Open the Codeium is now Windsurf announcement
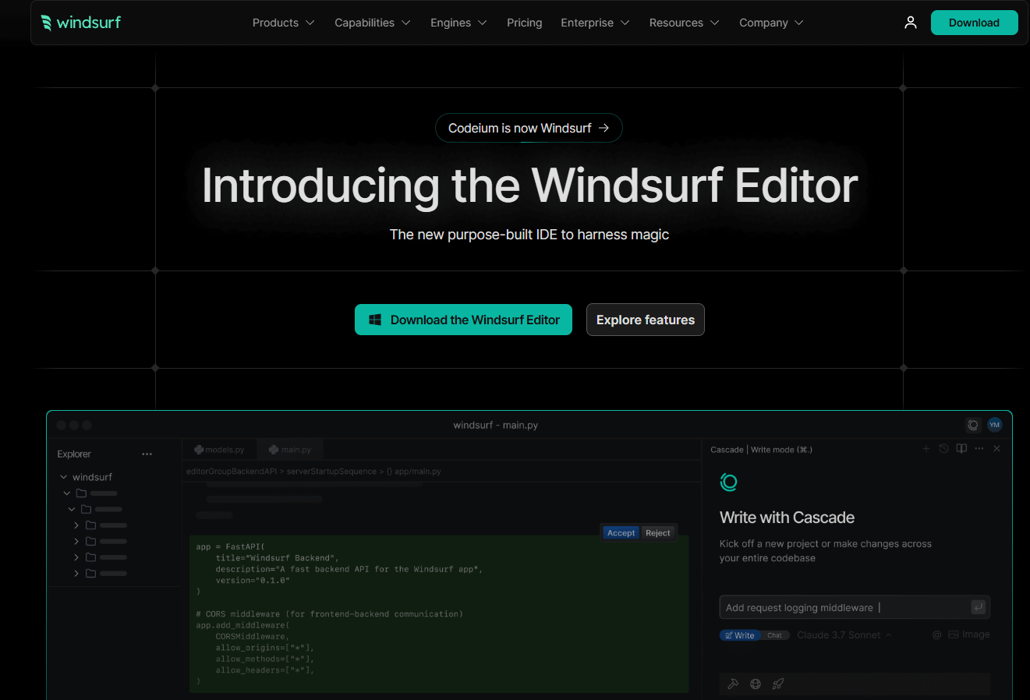Image resolution: width=1030 pixels, height=700 pixels. pos(529,128)
